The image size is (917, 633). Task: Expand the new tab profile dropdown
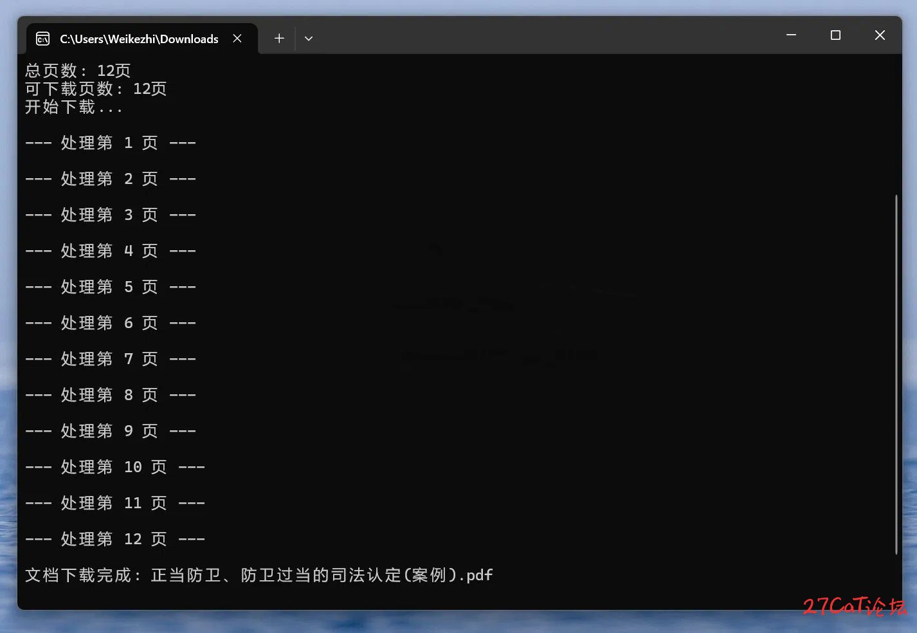(x=309, y=39)
